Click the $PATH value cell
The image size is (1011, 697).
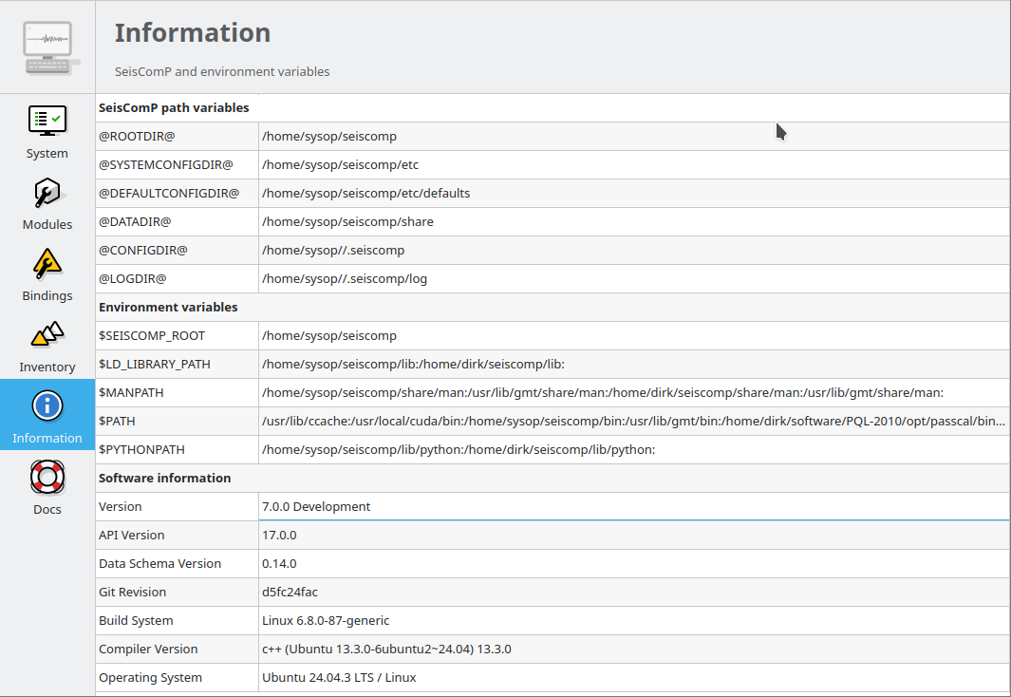coord(632,421)
